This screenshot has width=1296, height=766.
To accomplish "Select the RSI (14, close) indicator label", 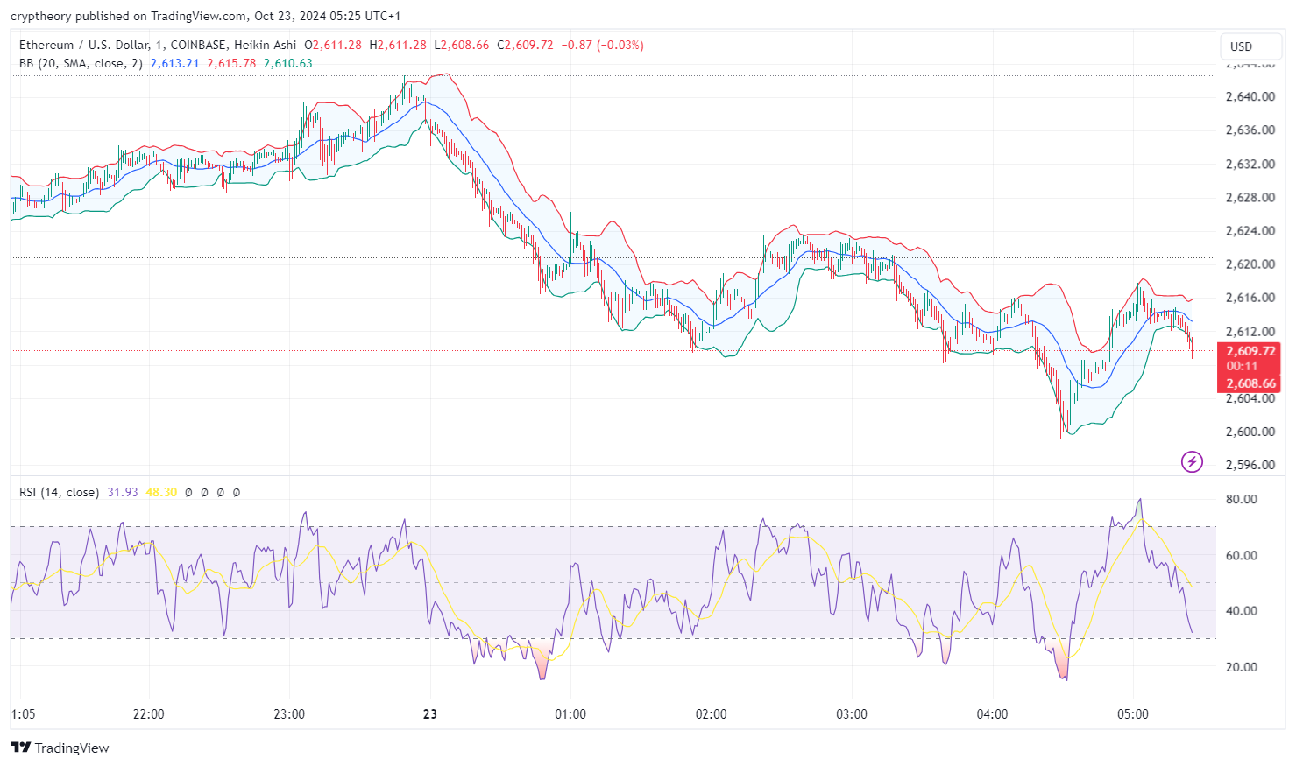I will [59, 492].
